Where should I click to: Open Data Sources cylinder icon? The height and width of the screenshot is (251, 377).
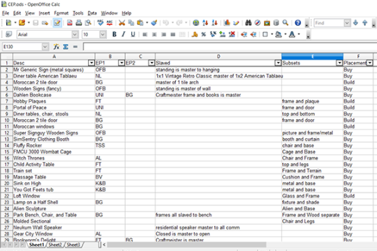[x=276, y=23]
